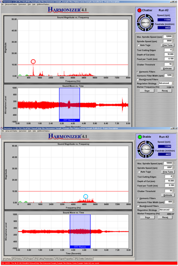Click Depth of Cut field in Stable window
This screenshot has width=178, height=266.
[x=170, y=181]
